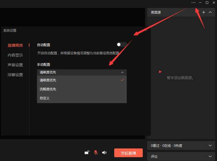Choose 自定义 option in list
217x161 pixels.
pyautogui.click(x=82, y=98)
